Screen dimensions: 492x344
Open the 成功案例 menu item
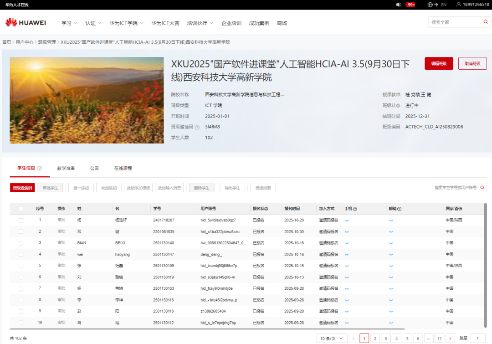[x=259, y=23]
